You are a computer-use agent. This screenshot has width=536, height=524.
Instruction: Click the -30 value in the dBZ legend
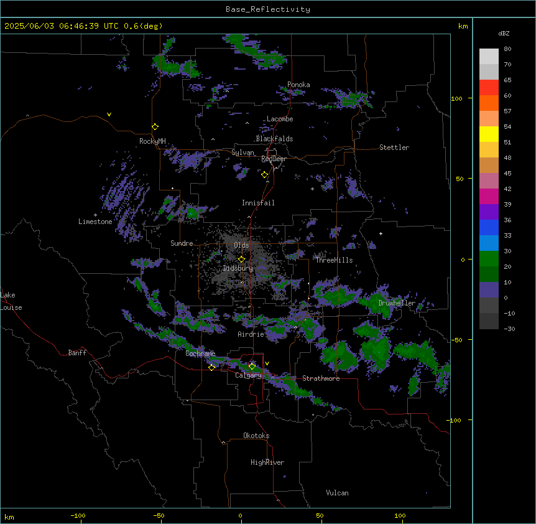pos(510,329)
